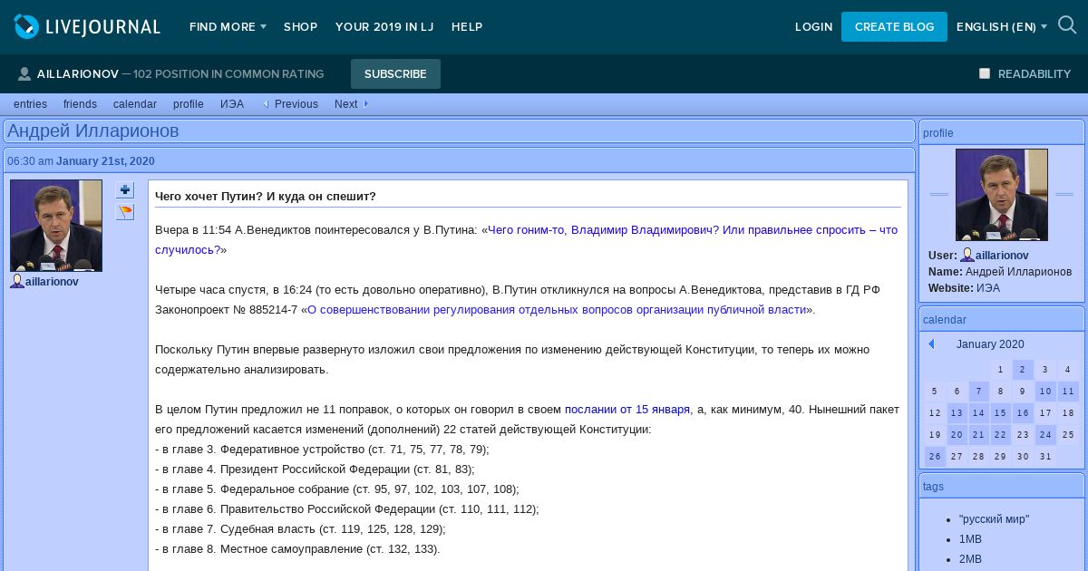Viewport: 1088px width, 571px height.
Task: Click line 'в главе 4. Президент Российской Федерации'
Action: 315,469
